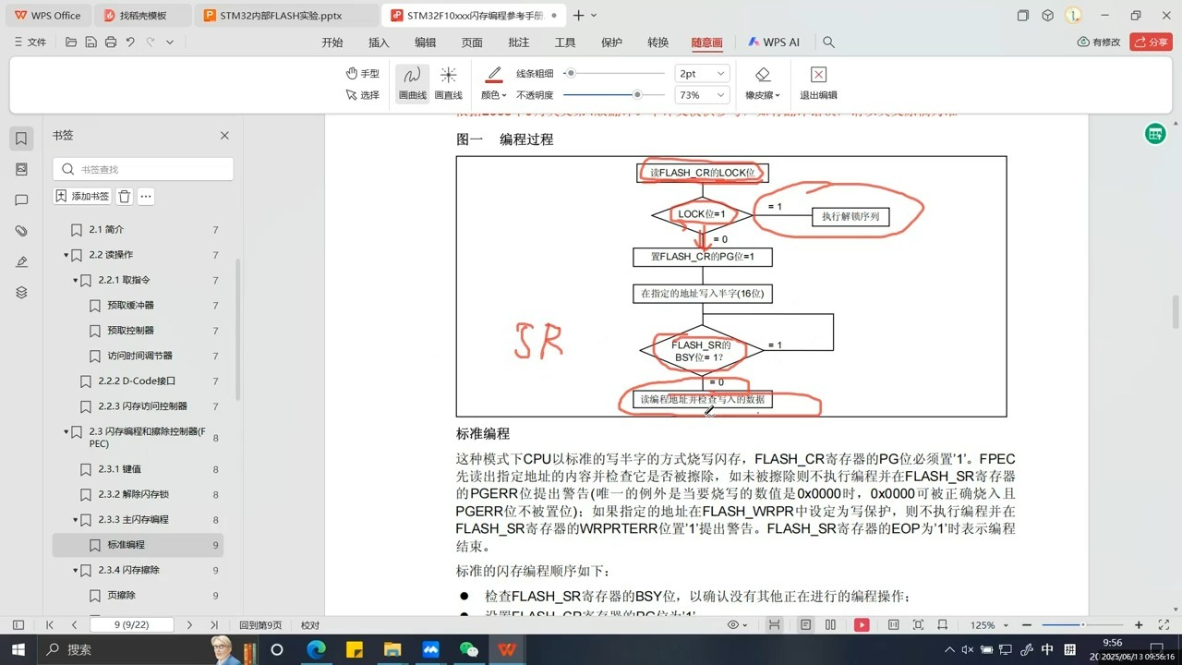Open the 开始 ribbon tab
1182x665 pixels.
[332, 42]
